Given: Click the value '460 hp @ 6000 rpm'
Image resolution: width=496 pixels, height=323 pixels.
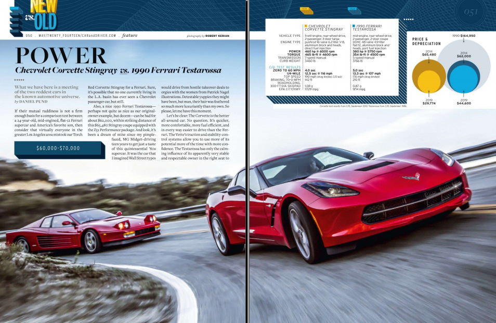Looking at the screenshot, I should click(320, 51).
